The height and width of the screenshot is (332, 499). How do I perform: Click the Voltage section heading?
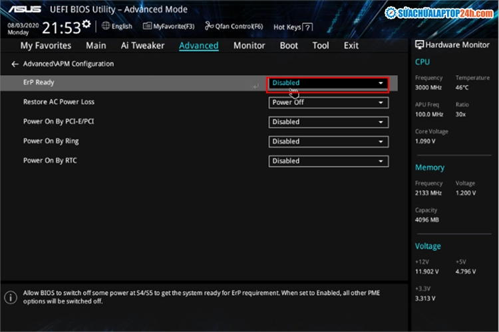(428, 246)
